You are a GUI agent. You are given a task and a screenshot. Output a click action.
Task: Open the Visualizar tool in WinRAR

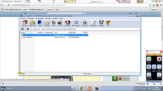click(47, 23)
